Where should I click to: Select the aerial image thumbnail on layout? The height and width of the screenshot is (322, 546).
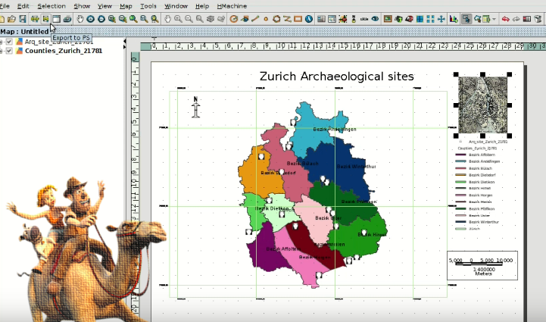[x=483, y=104]
